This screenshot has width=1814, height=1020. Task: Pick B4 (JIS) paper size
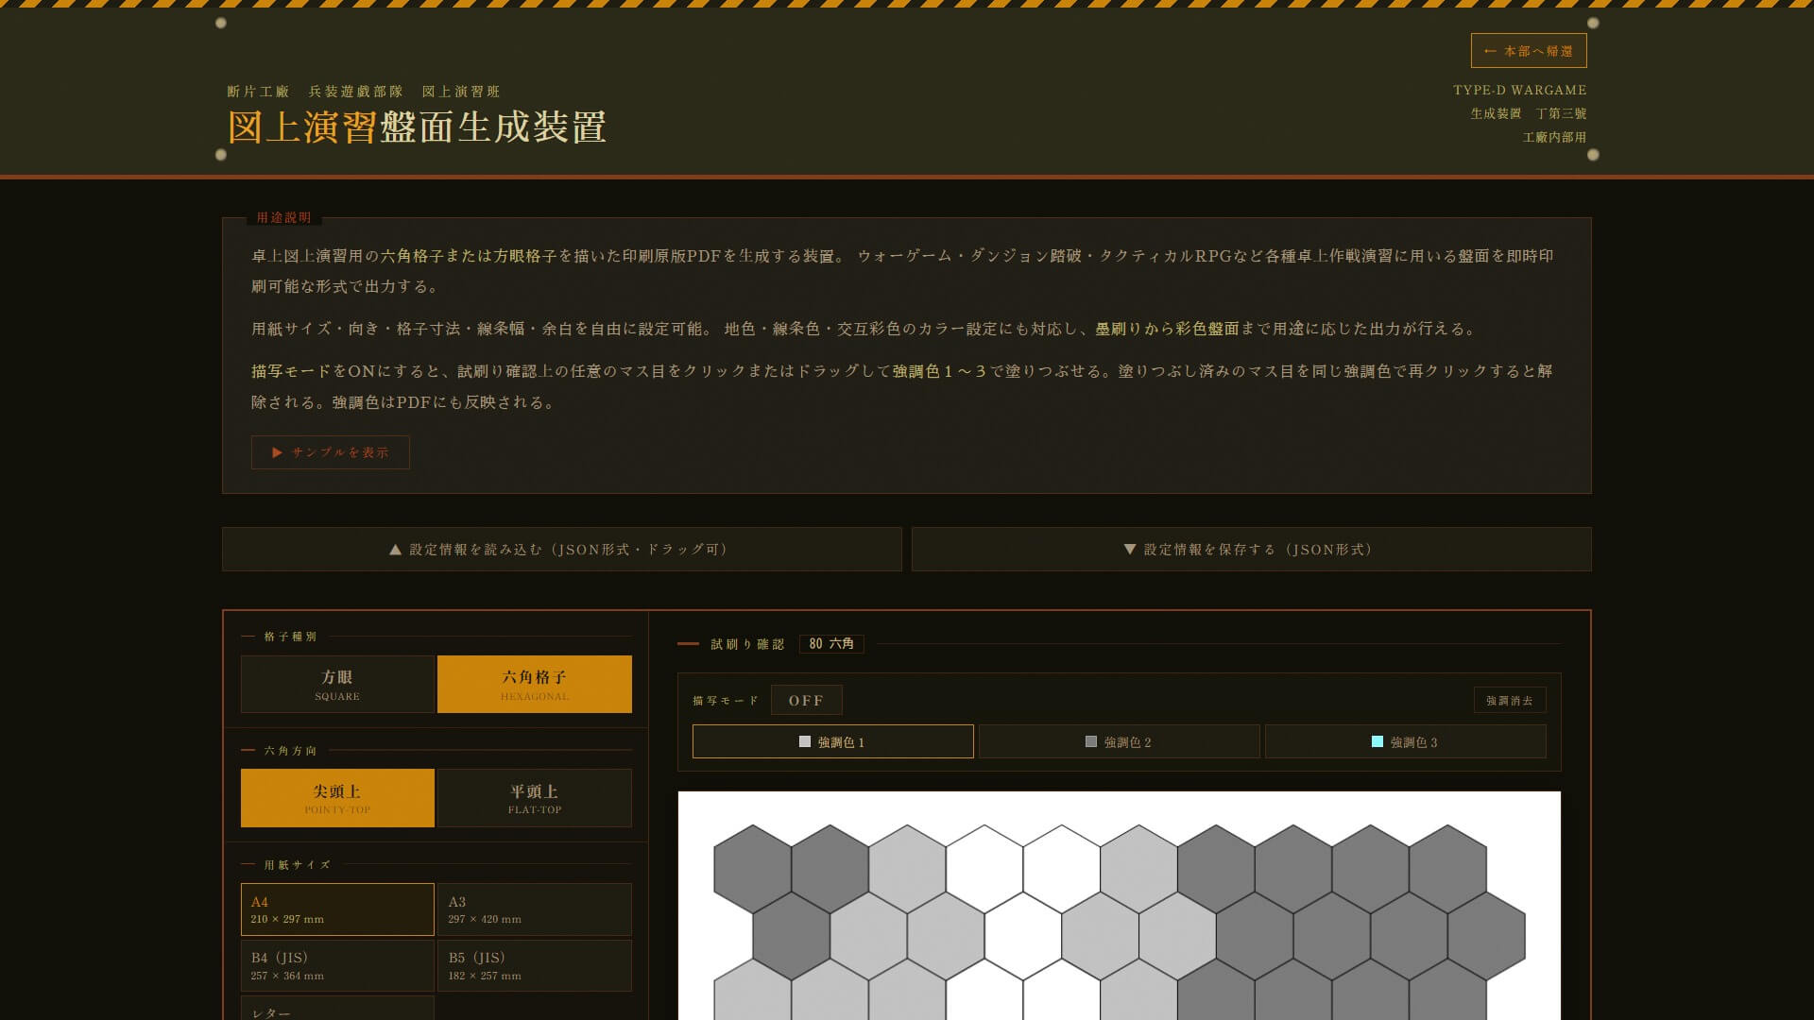(337, 965)
